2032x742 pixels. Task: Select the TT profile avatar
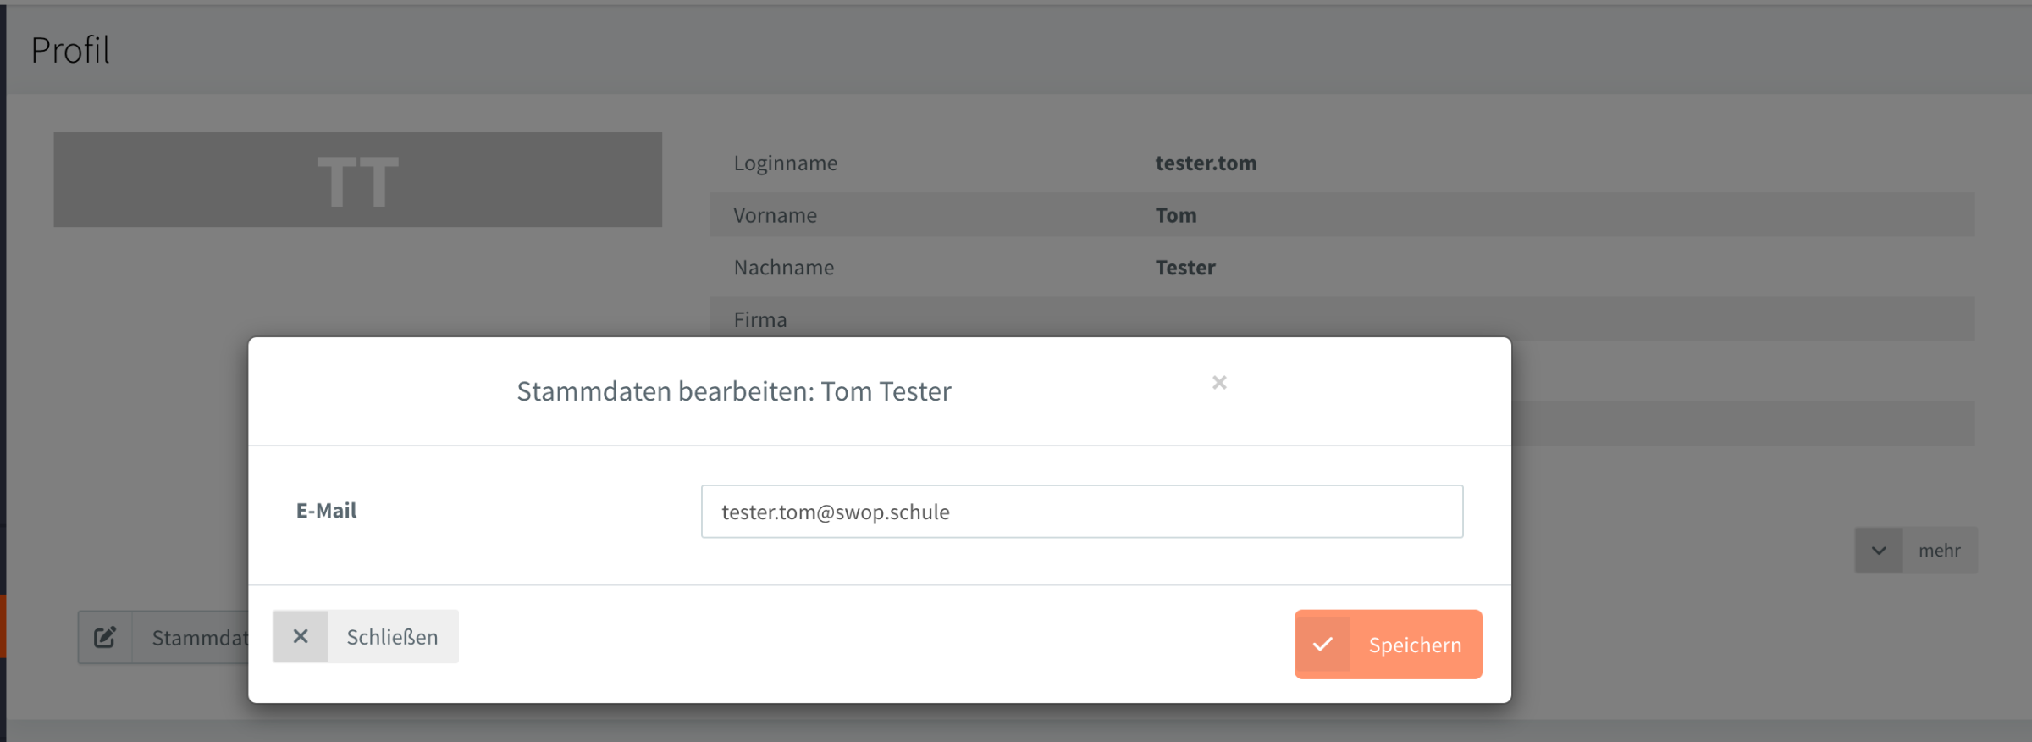point(358,180)
